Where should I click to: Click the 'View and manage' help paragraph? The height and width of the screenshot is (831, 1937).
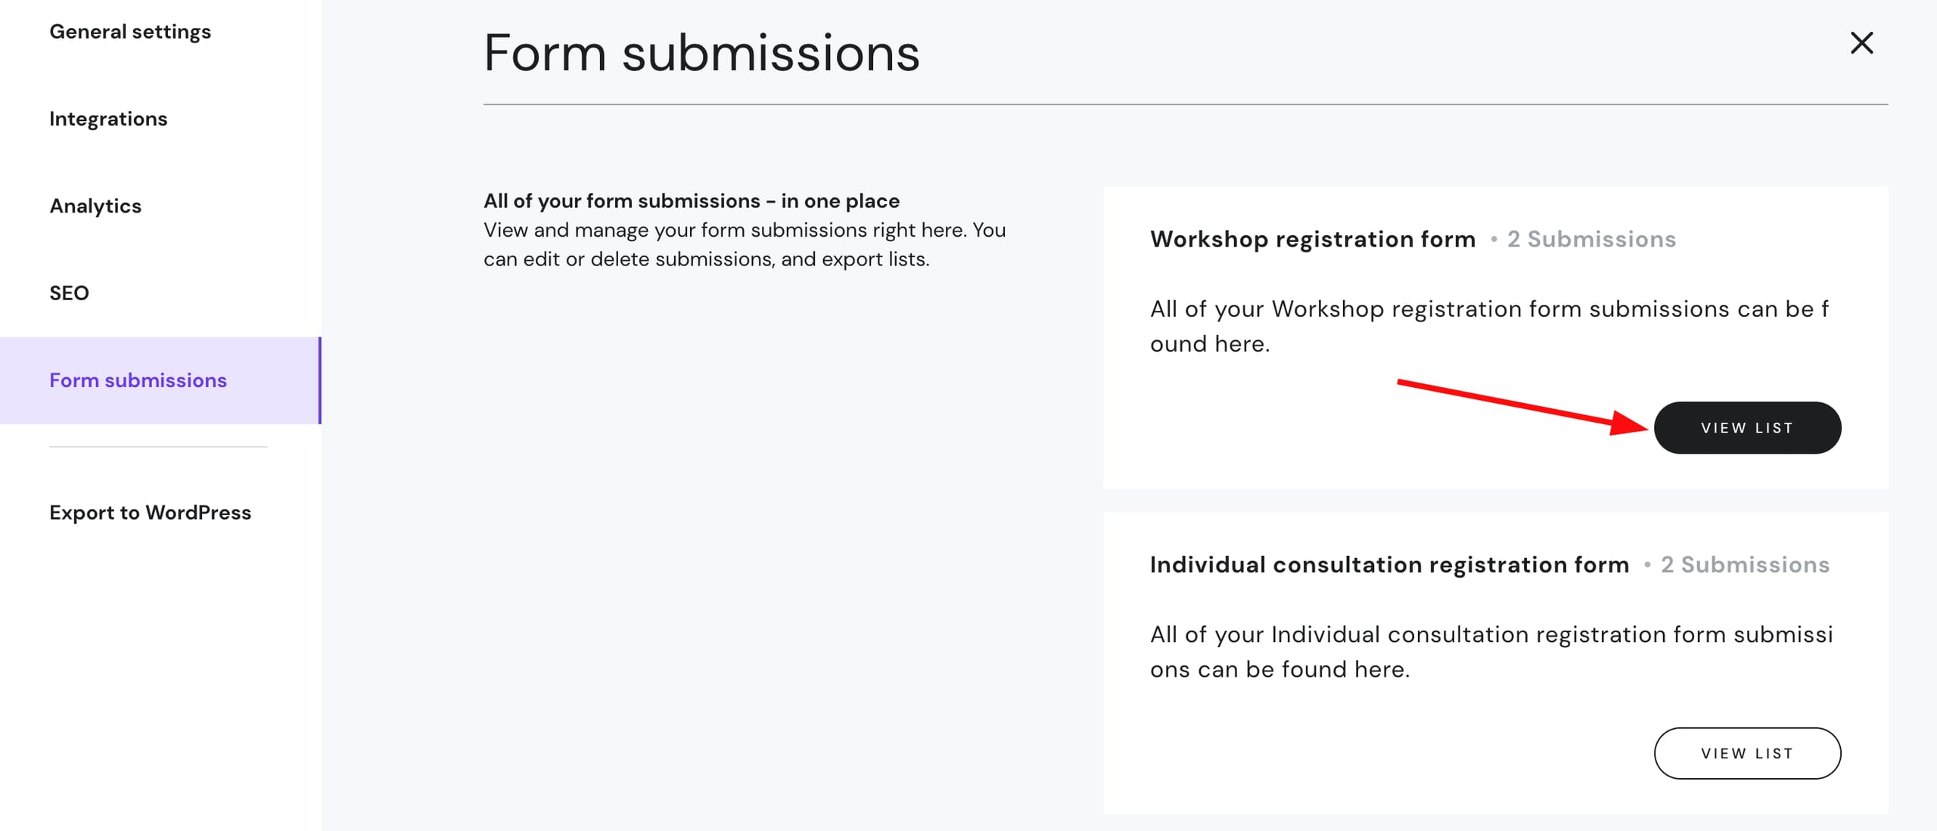click(x=745, y=244)
